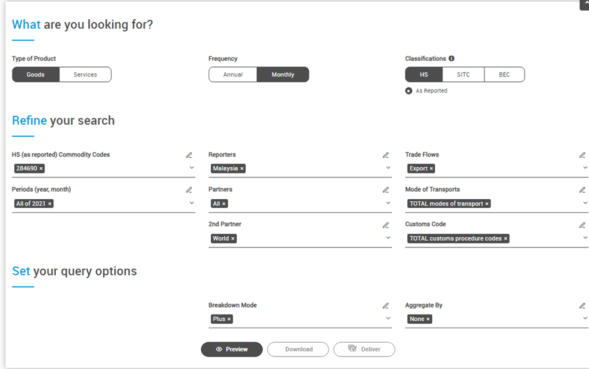Screen dimensions: 589x369
Task: Remove the 284690 commodity code tag
Action: coord(41,169)
